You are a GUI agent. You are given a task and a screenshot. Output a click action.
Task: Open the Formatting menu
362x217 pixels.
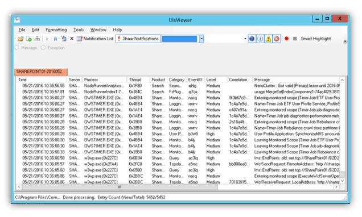(x=56, y=30)
